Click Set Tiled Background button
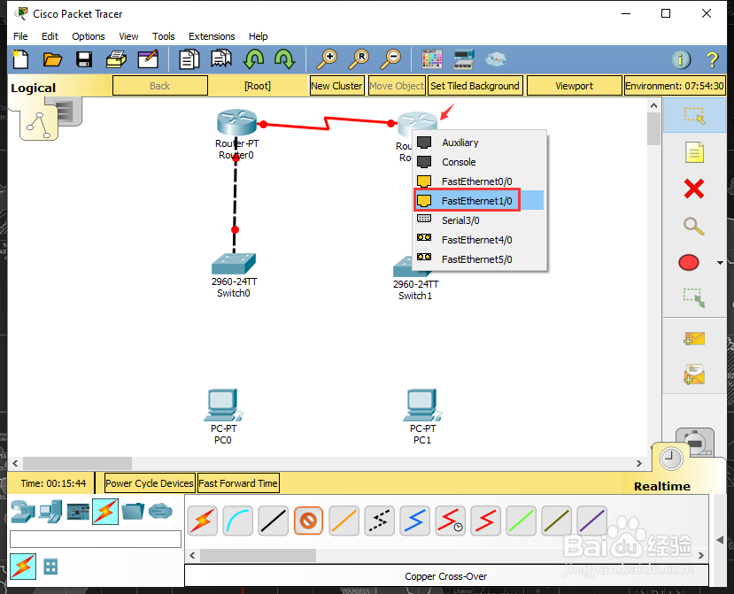Image resolution: width=734 pixels, height=594 pixels. click(x=475, y=86)
